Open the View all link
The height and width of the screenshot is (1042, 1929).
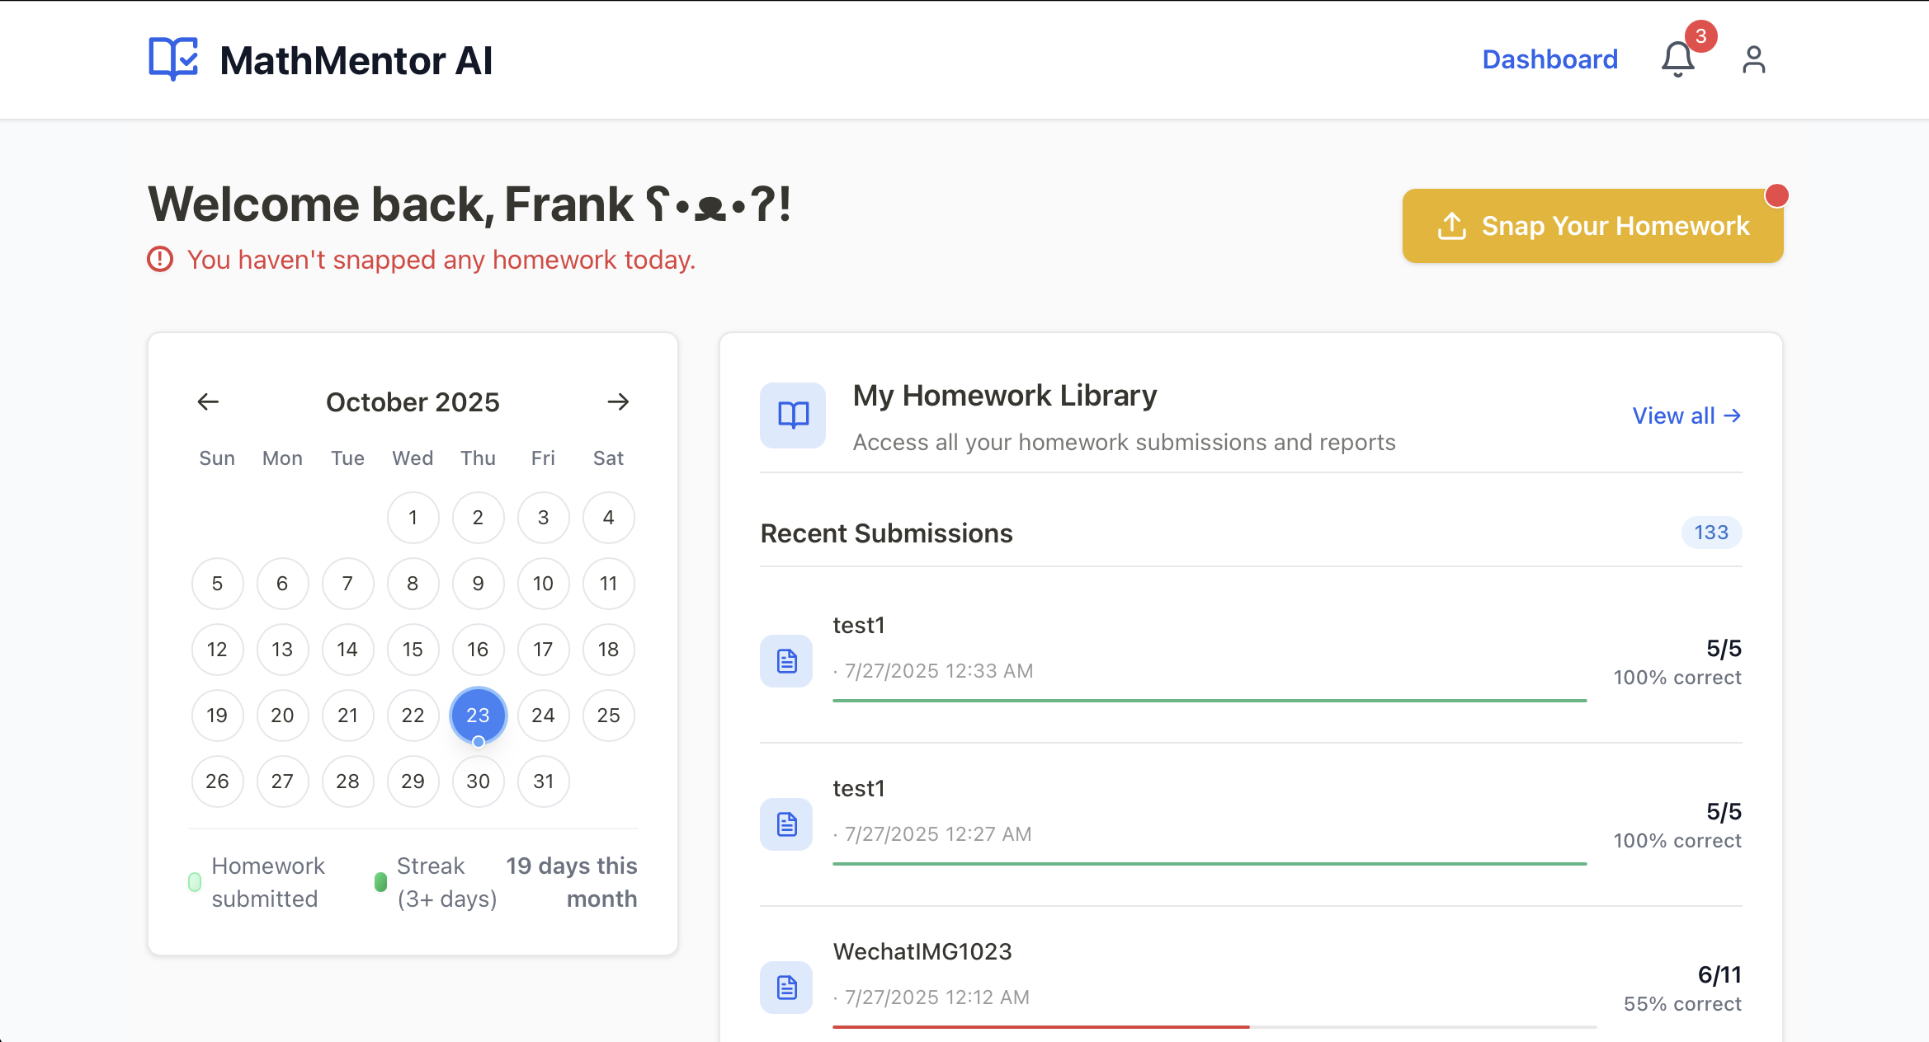click(1686, 415)
